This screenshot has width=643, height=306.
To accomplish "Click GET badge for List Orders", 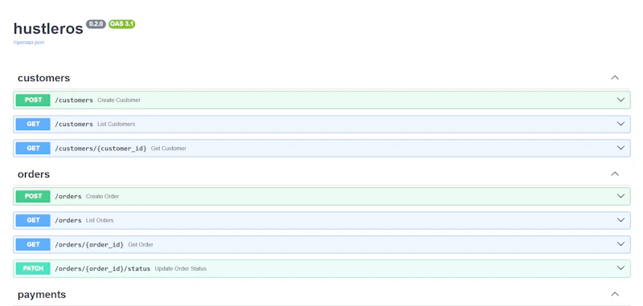I will point(33,220).
